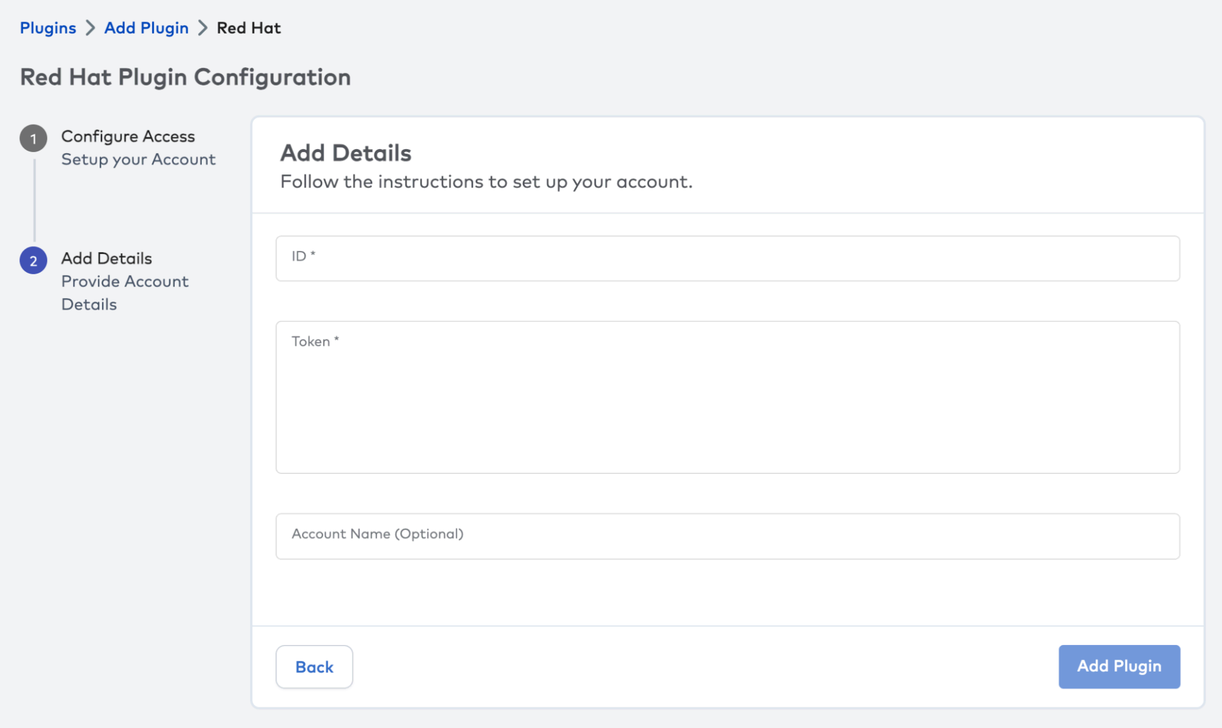Select the Add Details step label
The image size is (1222, 728).
tap(106, 258)
